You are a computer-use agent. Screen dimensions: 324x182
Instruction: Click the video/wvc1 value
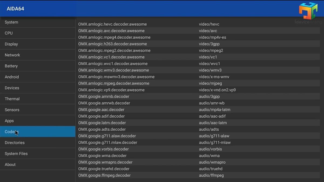tap(210, 64)
